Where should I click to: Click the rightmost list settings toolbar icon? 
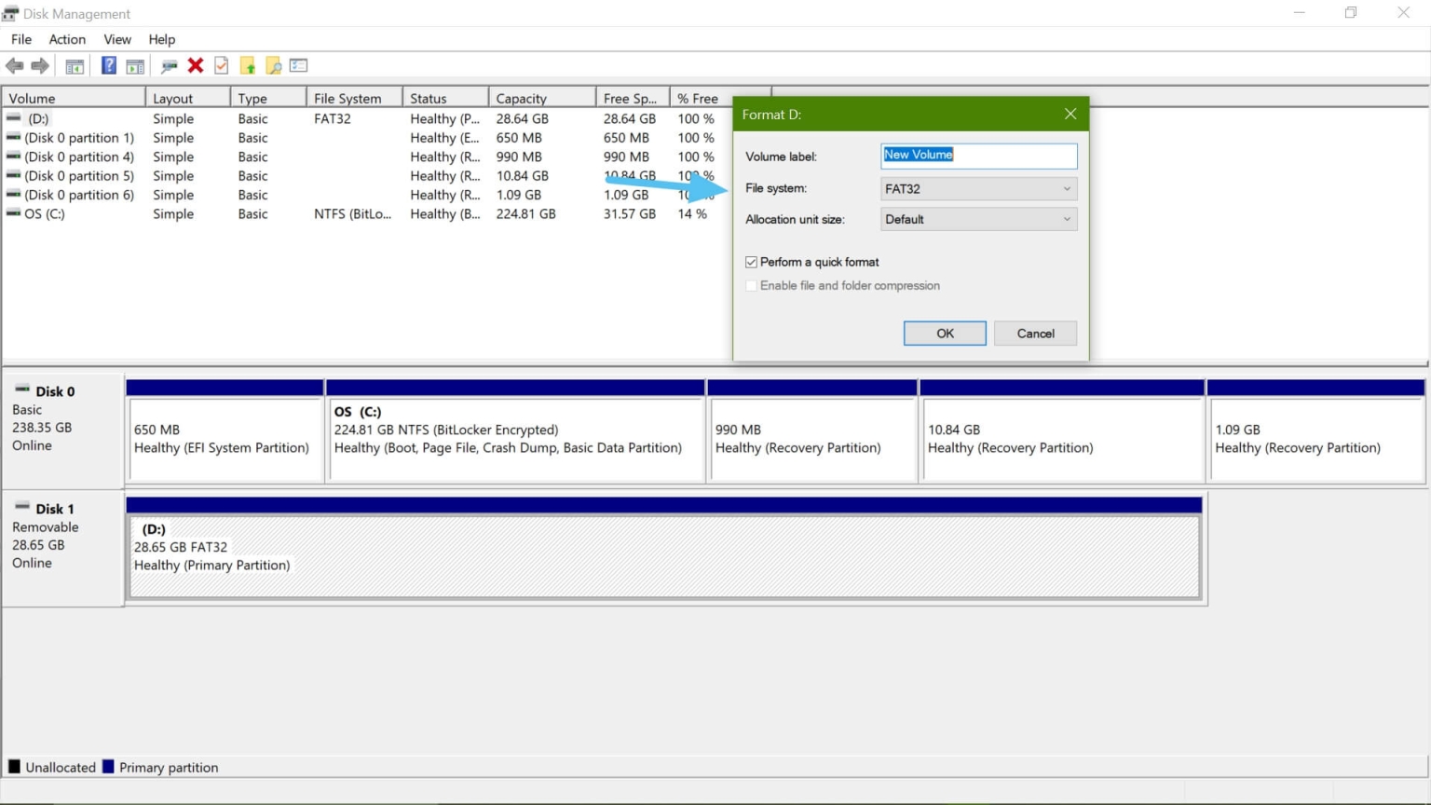click(299, 65)
